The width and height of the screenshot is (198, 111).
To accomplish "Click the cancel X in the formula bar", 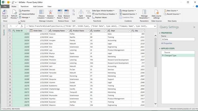I will pyautogui.click(x=11, y=26).
